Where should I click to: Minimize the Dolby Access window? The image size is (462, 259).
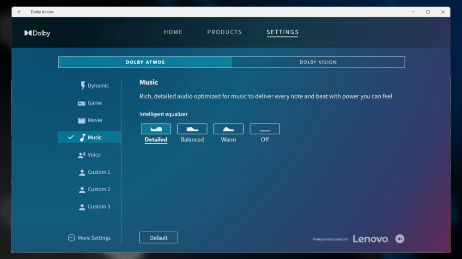pyautogui.click(x=413, y=12)
